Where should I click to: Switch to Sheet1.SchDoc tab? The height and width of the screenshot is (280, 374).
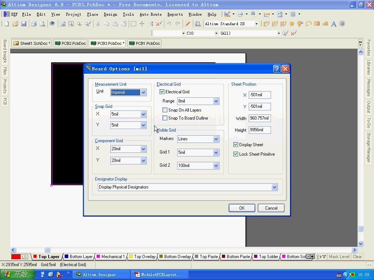[x=31, y=43]
